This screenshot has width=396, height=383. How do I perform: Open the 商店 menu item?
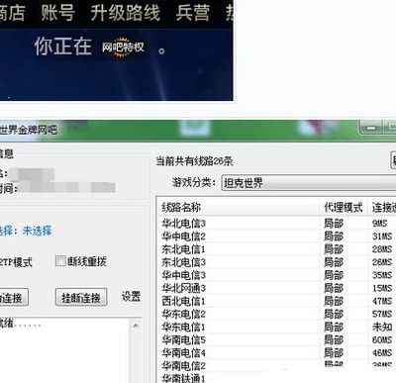pos(12,13)
